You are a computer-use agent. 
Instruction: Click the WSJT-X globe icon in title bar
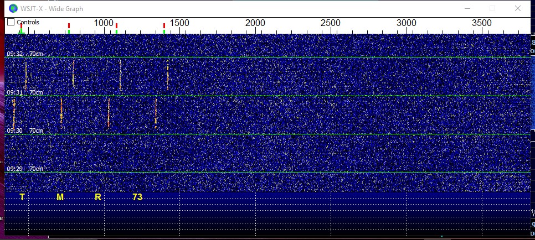[12, 8]
